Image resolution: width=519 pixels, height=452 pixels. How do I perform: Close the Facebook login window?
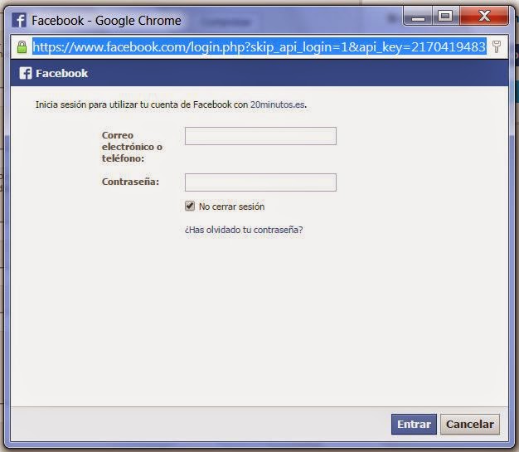tap(484, 17)
